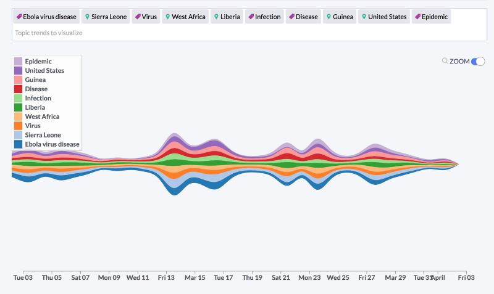Screen dimensions: 494x294
Task: Click the West Africa legend label
Action: pyautogui.click(x=42, y=116)
